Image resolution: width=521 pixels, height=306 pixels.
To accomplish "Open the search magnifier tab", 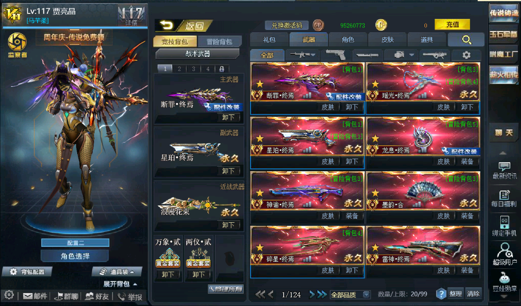I will (x=466, y=40).
